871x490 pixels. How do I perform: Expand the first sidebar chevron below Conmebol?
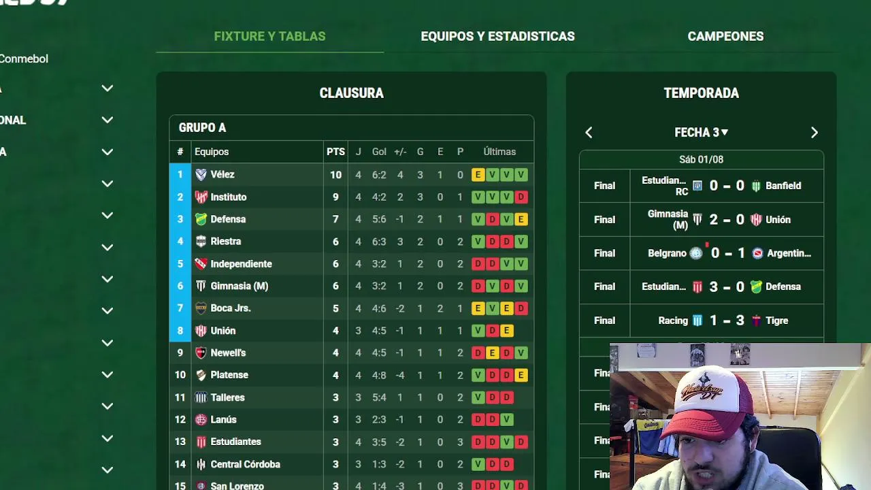107,88
